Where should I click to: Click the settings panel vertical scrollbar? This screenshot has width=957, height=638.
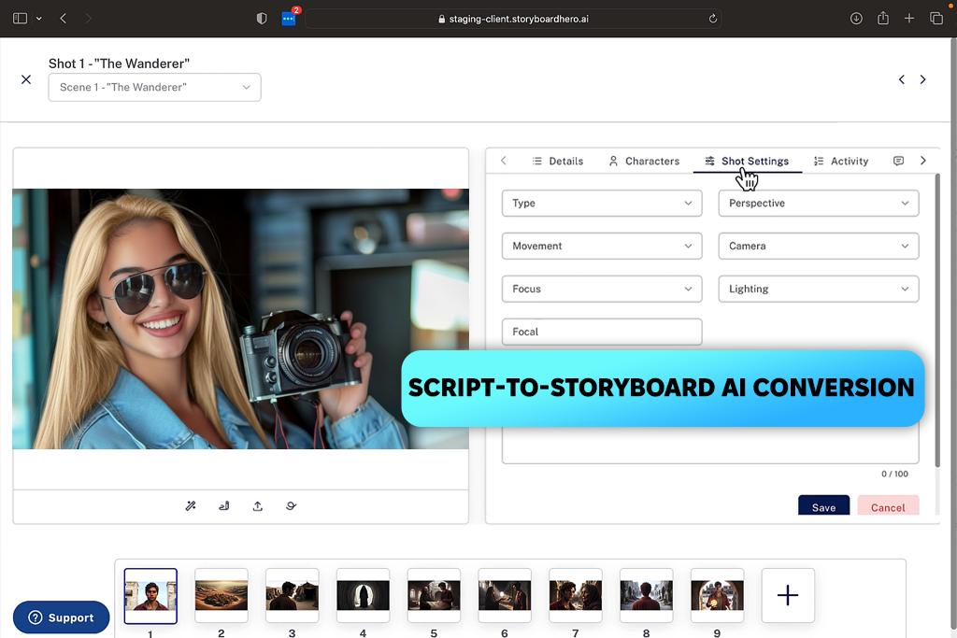[937, 320]
